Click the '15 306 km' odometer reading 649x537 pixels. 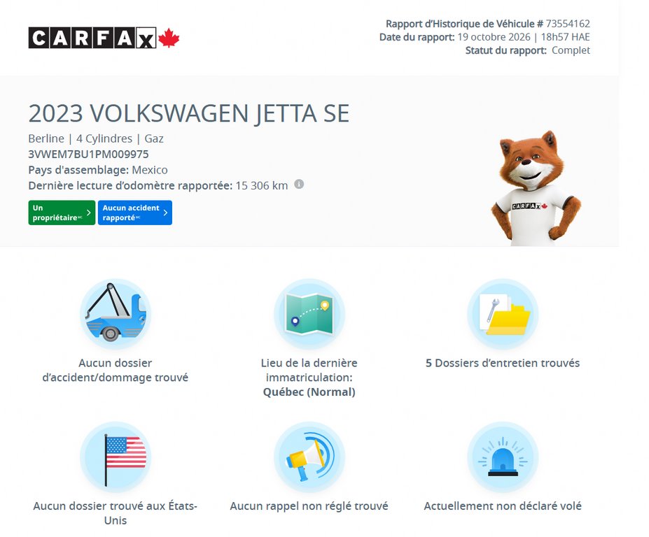262,185
